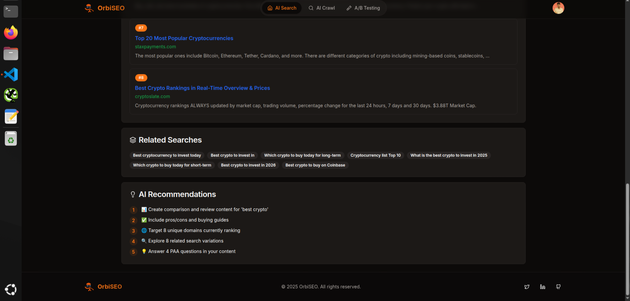Open 'Best Crypto Rankings in Real-Time' link
Image resolution: width=630 pixels, height=301 pixels.
202,88
